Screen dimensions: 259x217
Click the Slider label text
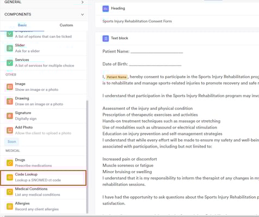(20, 45)
